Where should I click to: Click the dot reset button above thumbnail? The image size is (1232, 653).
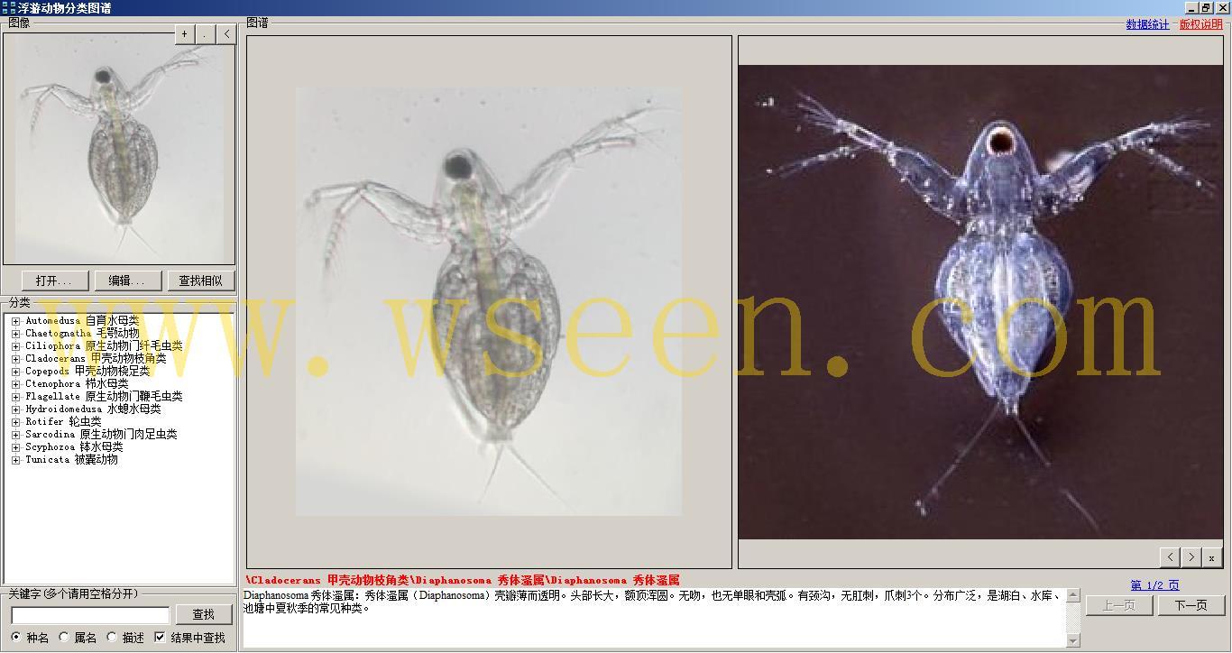[x=206, y=34]
